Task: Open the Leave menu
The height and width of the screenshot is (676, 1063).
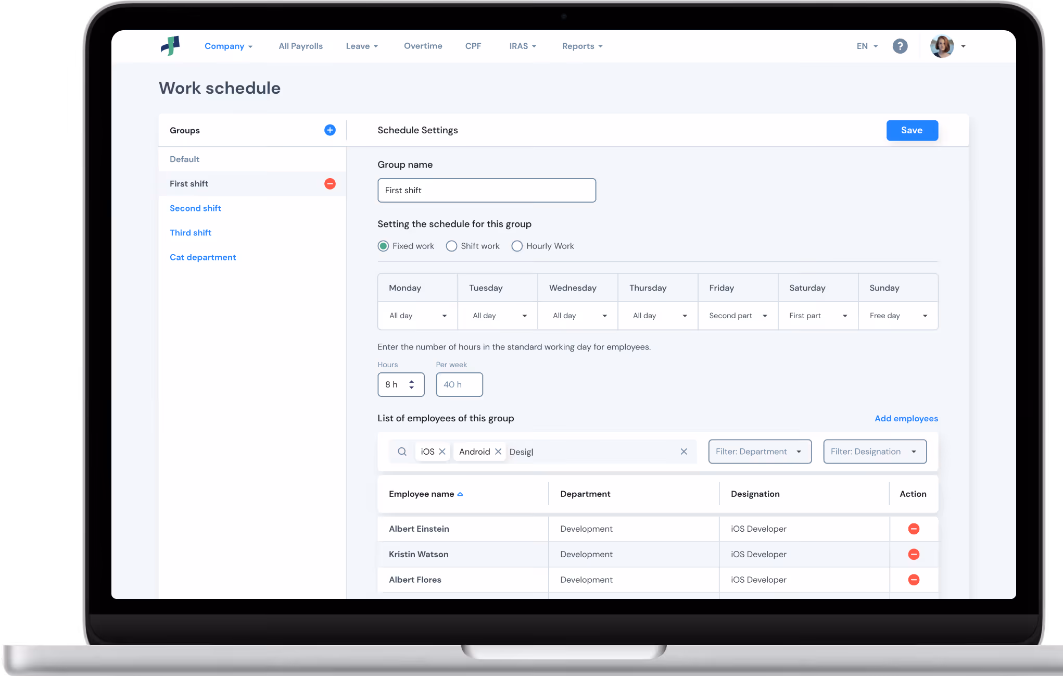Action: 362,46
